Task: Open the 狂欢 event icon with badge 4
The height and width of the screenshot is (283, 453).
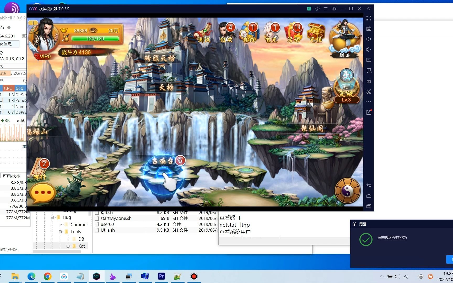Action: pos(226,33)
